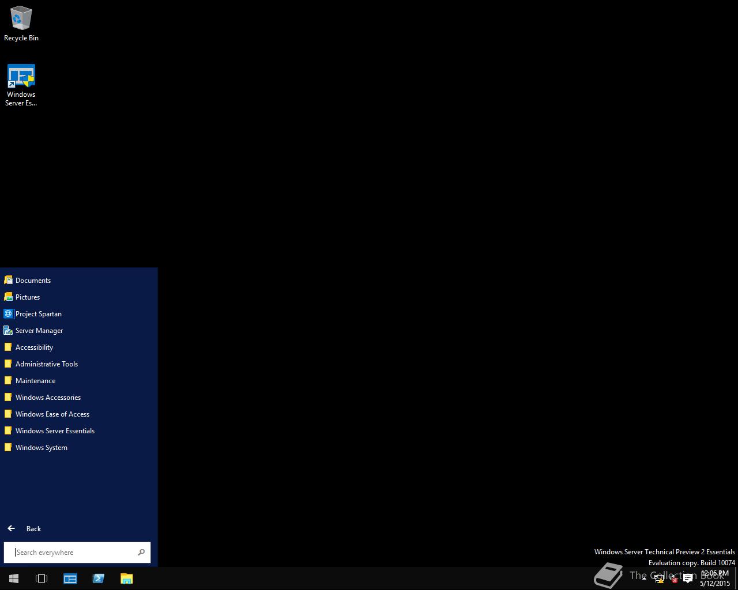This screenshot has width=738, height=590.
Task: Click the magnifier icon in search box
Action: pos(141,552)
